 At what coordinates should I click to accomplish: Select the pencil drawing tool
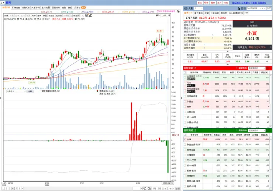pos(90,15)
